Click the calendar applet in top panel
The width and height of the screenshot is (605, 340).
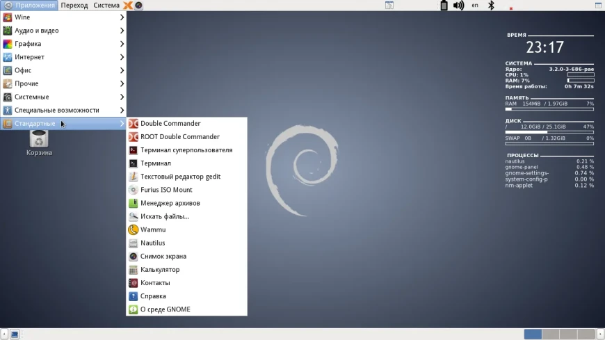point(389,6)
